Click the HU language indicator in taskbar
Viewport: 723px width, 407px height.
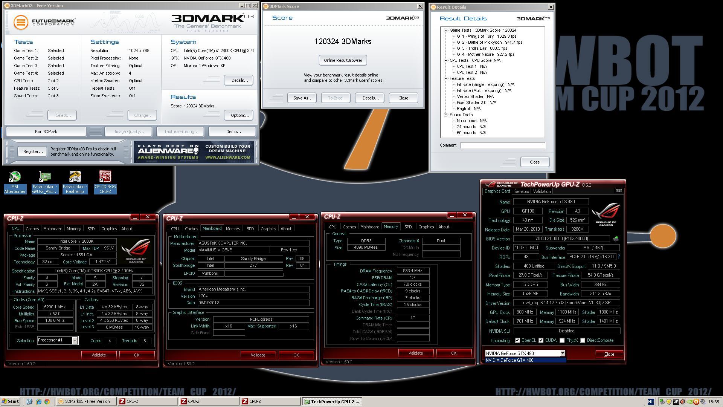coord(651,402)
